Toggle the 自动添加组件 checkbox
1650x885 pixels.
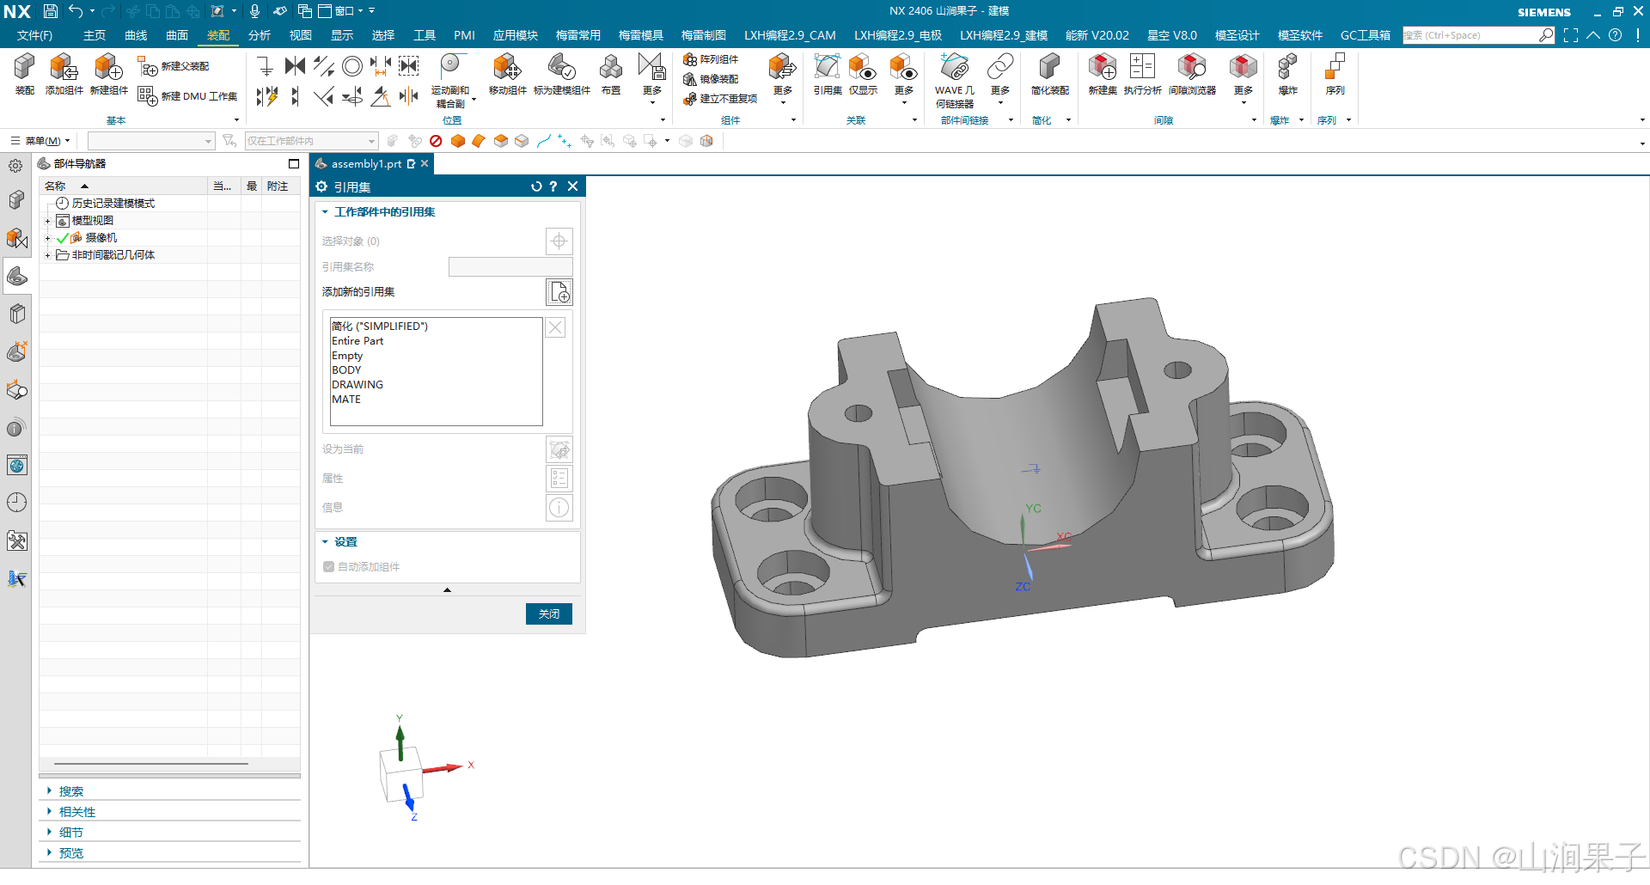(x=328, y=567)
